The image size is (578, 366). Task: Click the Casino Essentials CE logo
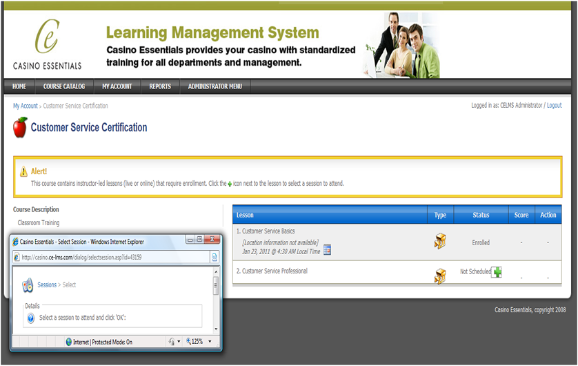tap(47, 44)
